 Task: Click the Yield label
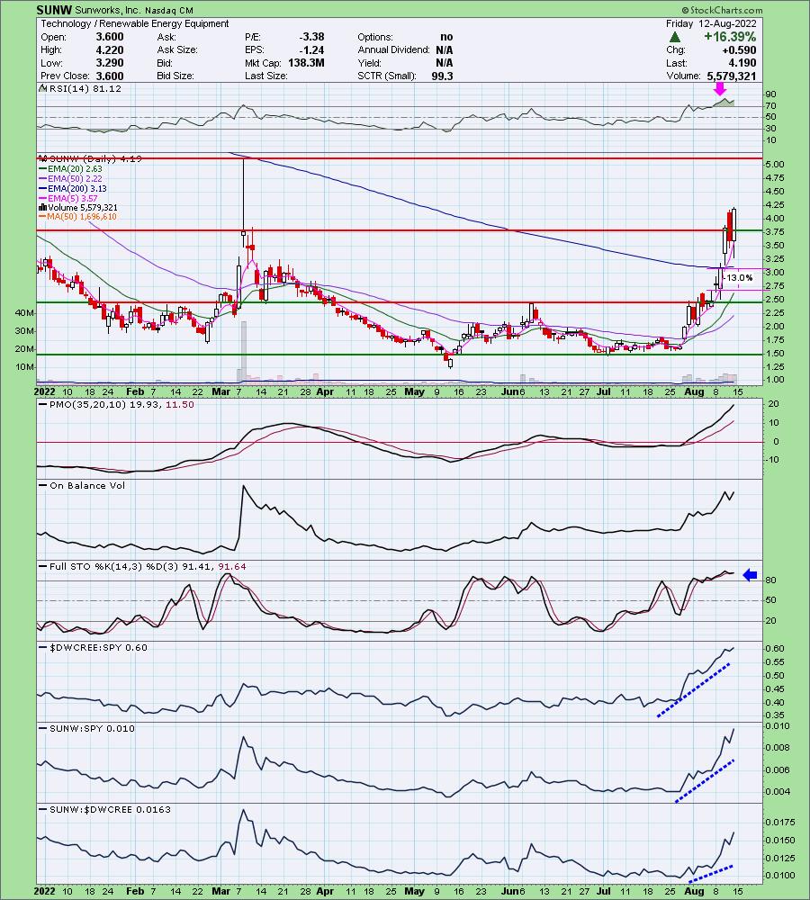pyautogui.click(x=369, y=63)
